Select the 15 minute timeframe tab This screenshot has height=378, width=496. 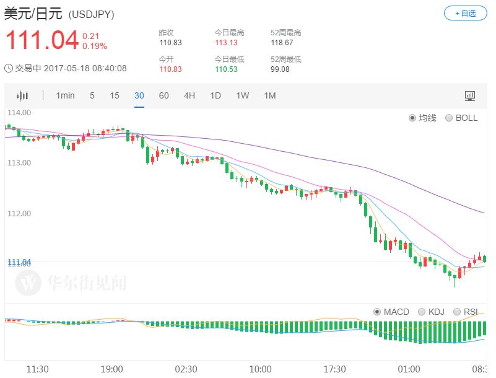coord(115,95)
